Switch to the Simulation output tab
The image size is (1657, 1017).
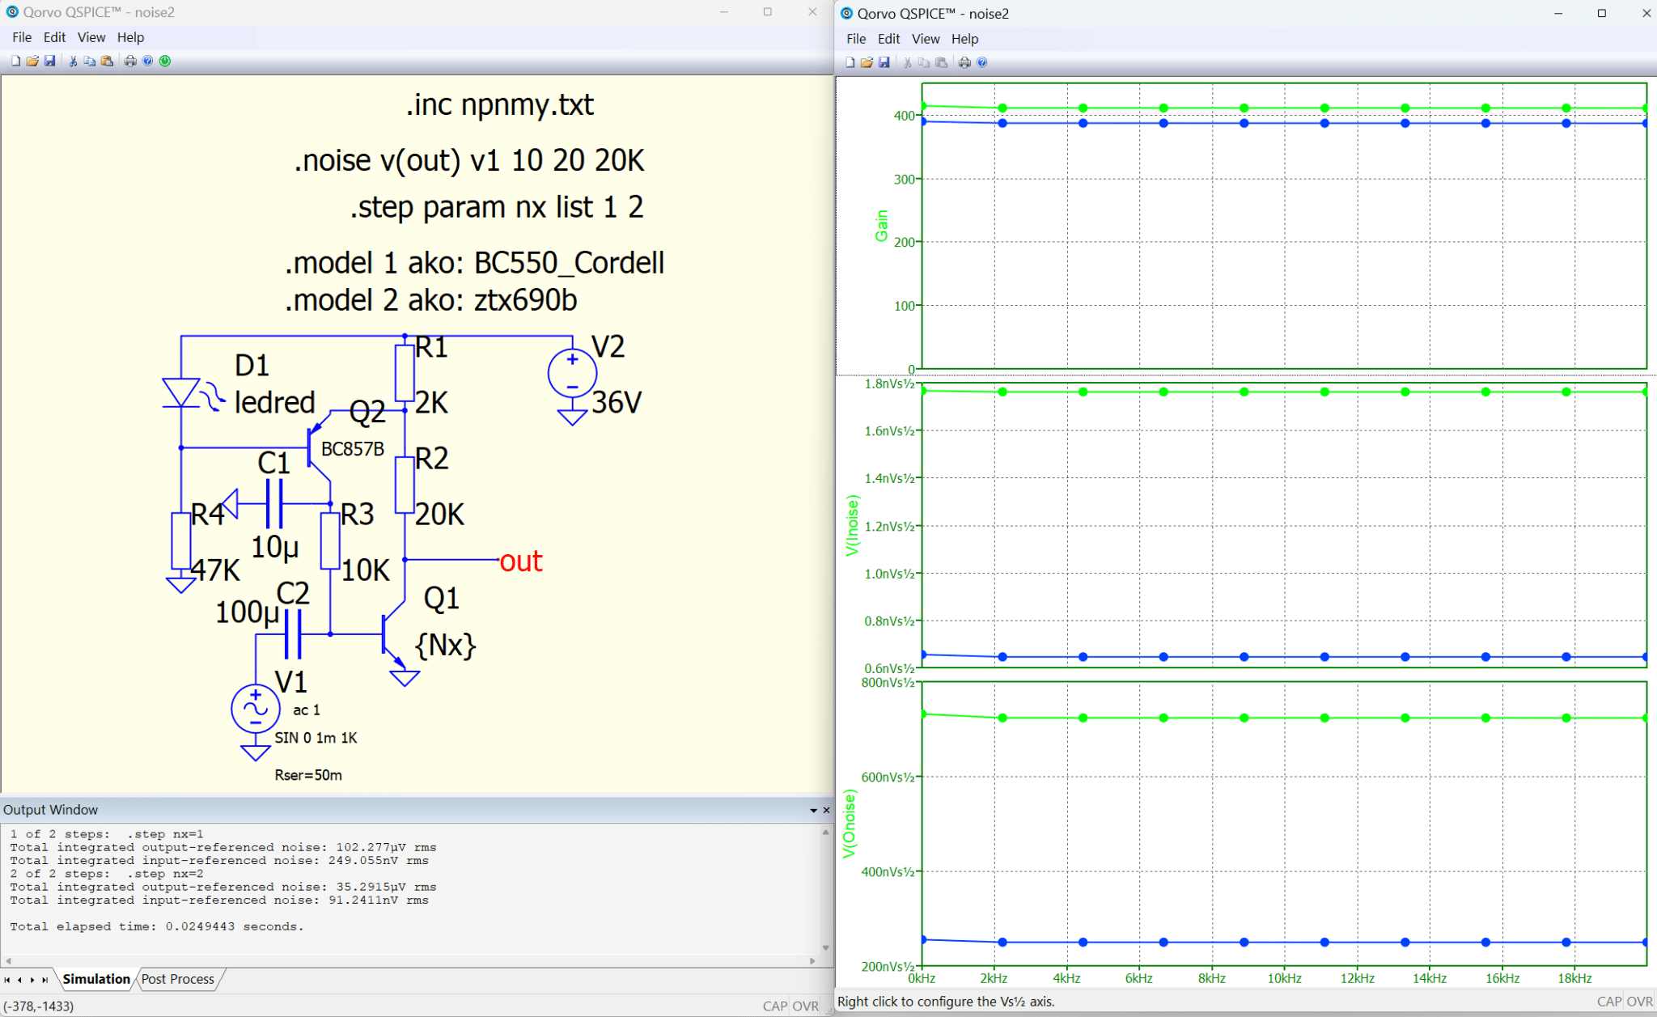95,979
